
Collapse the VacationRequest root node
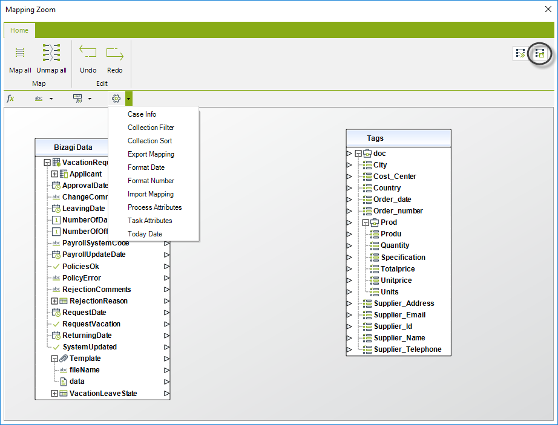click(x=47, y=163)
